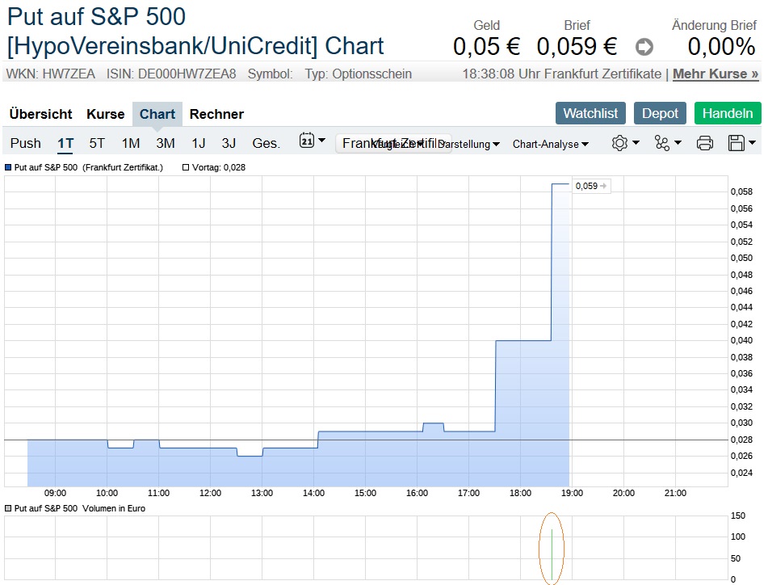Click the ISIN DE000HW7ZEA8 text
The width and height of the screenshot is (768, 585).
click(x=171, y=74)
